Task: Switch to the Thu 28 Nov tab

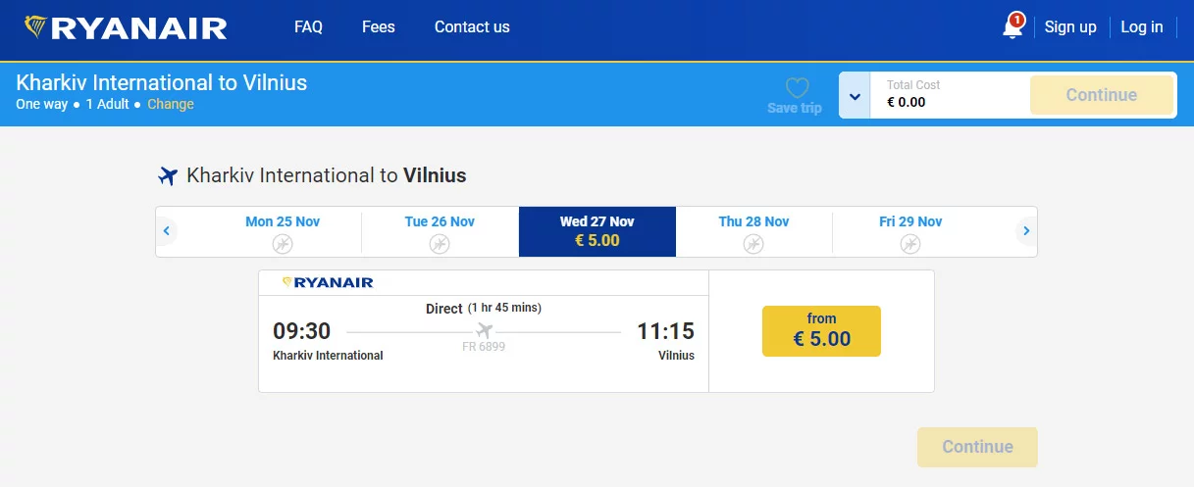Action: click(753, 222)
